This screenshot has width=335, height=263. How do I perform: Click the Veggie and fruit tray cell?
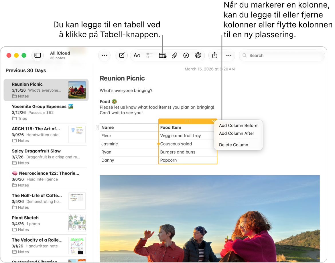click(x=188, y=136)
